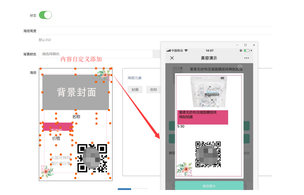Add the 封面 poster element
The height and width of the screenshot is (195, 304).
click(x=135, y=89)
